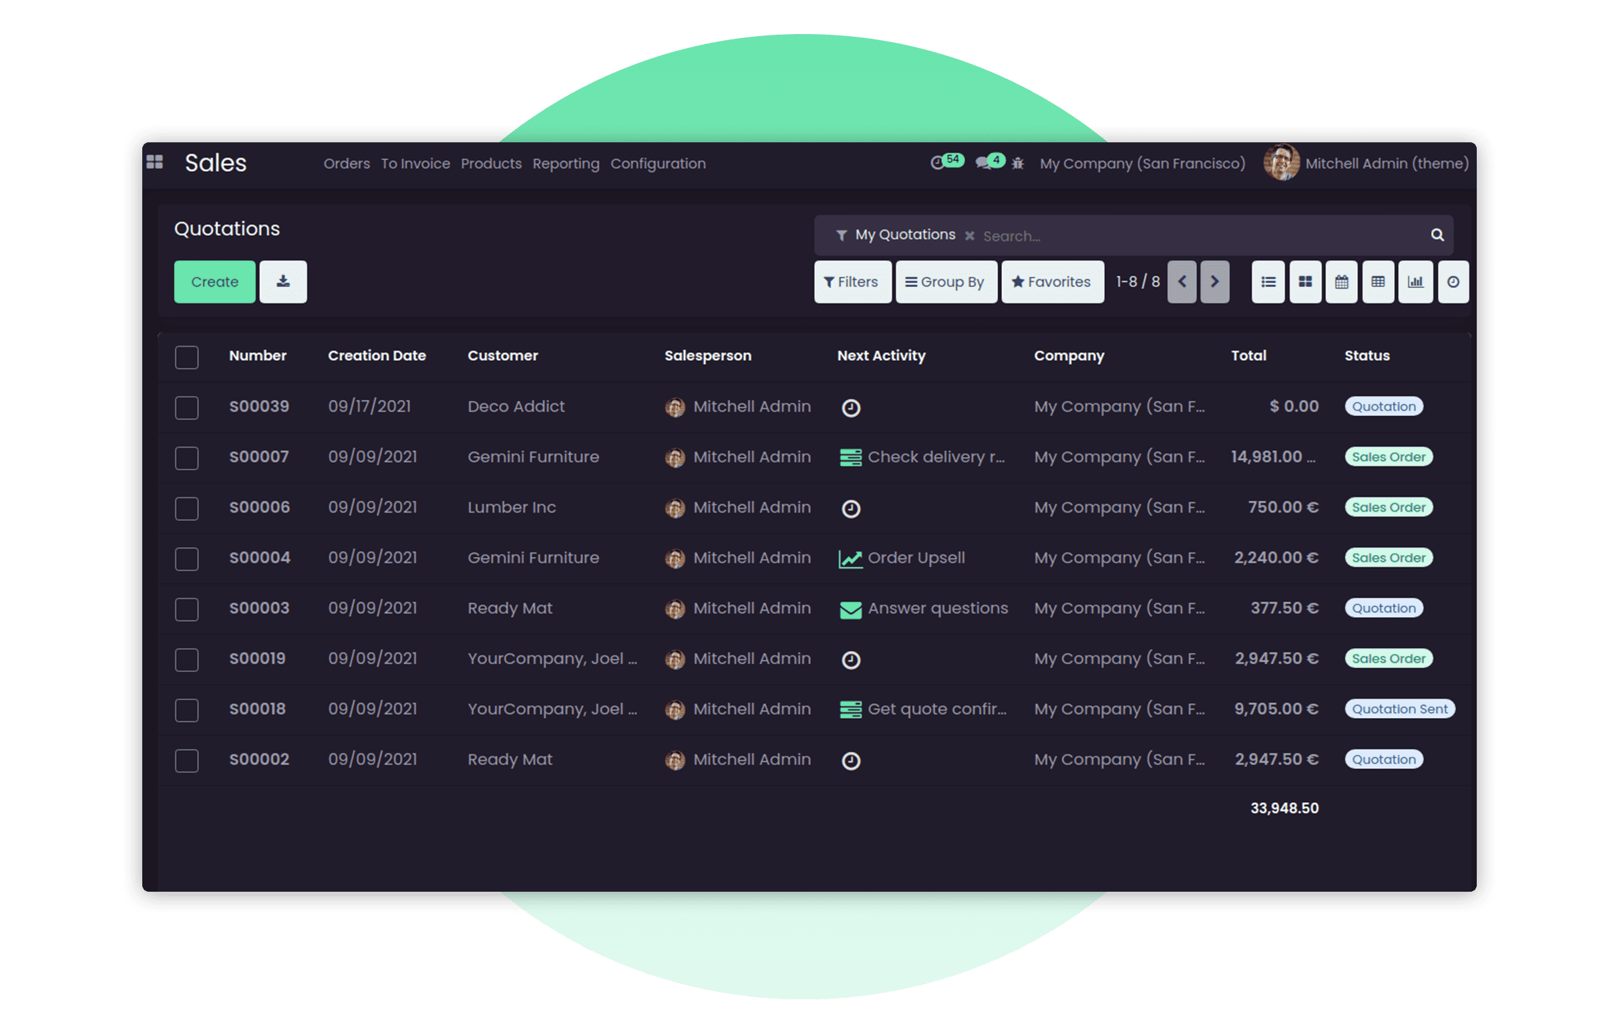
Task: Check the box for order S00039
Action: [x=186, y=407]
